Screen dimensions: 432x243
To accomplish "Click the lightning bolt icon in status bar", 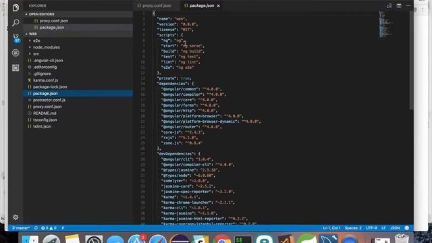I will pos(63,228).
